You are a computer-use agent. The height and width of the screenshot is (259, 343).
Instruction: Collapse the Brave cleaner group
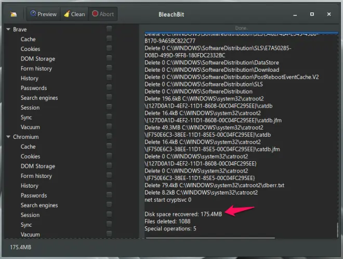click(8, 29)
